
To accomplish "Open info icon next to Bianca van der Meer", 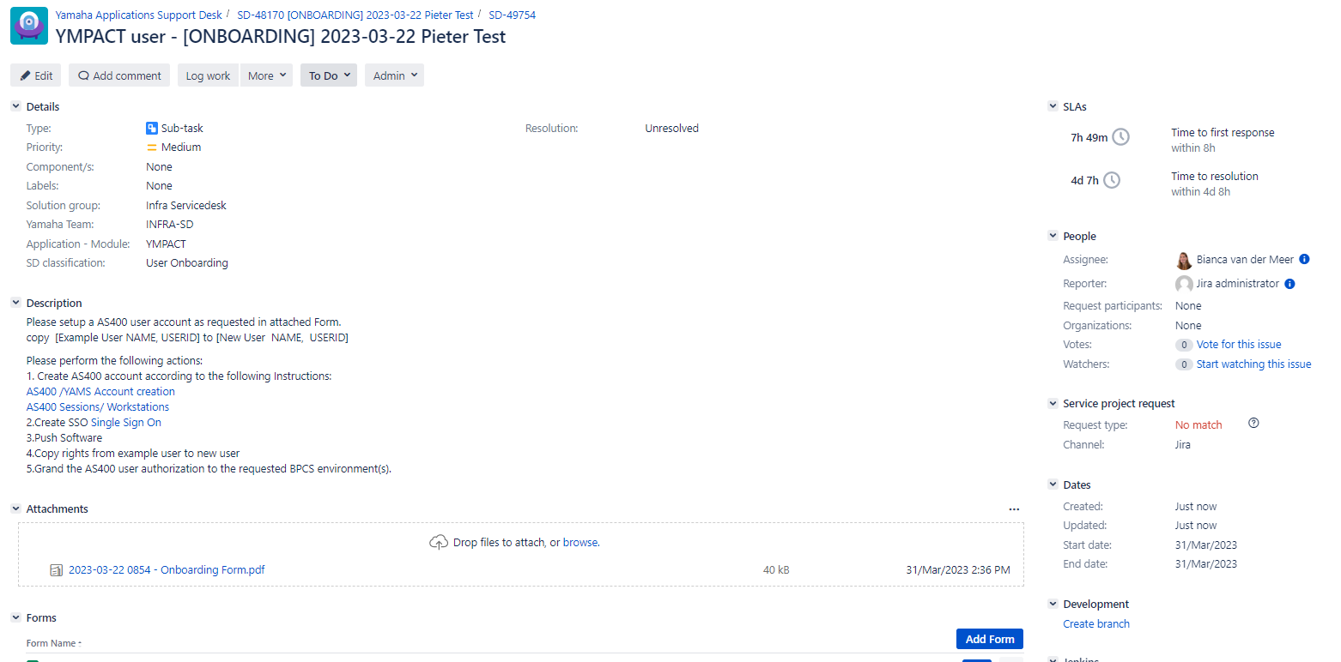I will (x=1304, y=259).
